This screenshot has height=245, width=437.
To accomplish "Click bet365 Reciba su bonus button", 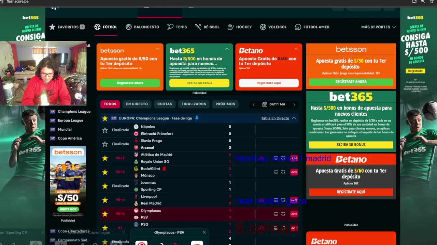I will tap(199, 83).
